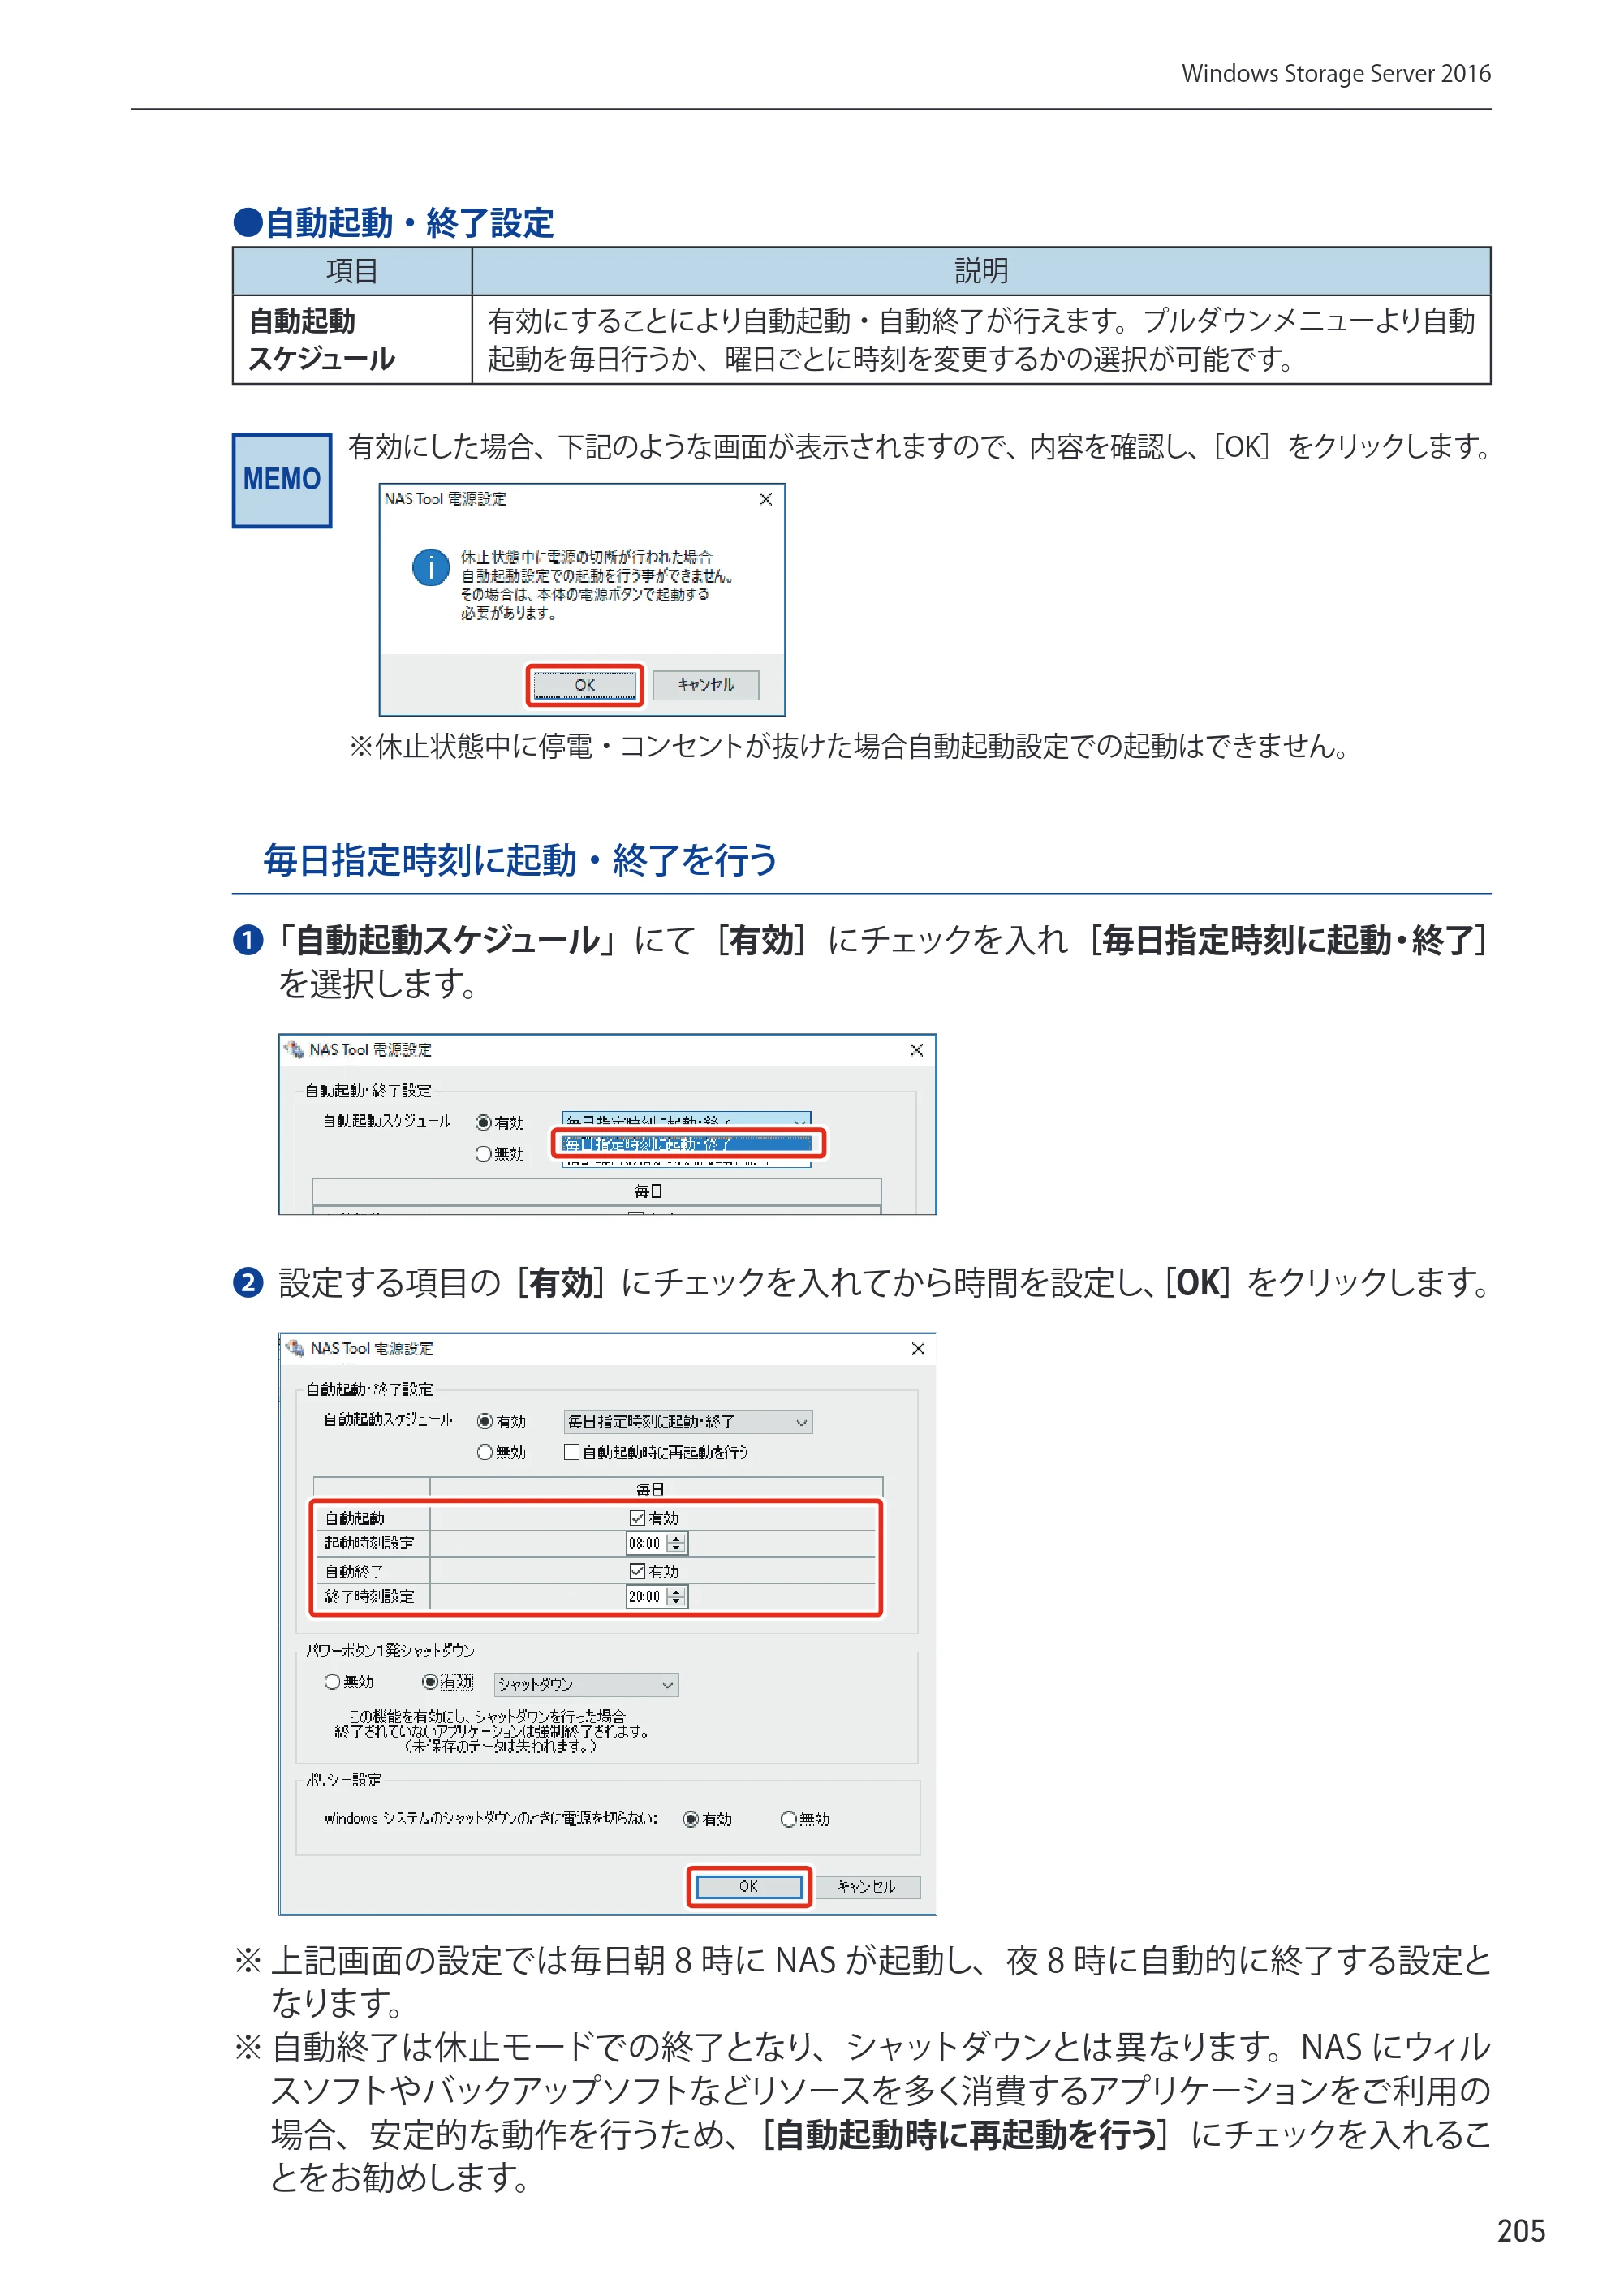Select 自動起動スケジュール 無効 radio in step 2 dialog
The image size is (1624, 2296).
point(485,1452)
